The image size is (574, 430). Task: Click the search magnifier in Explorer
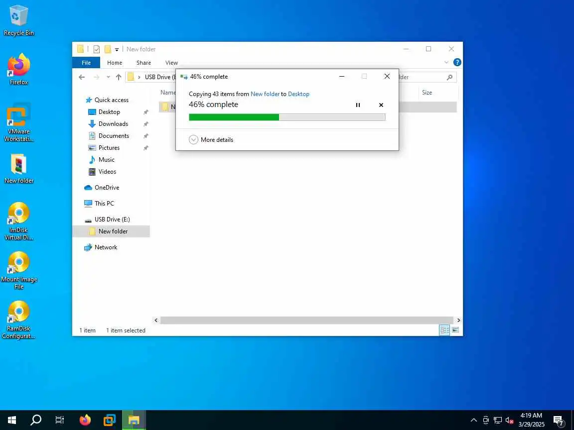449,77
